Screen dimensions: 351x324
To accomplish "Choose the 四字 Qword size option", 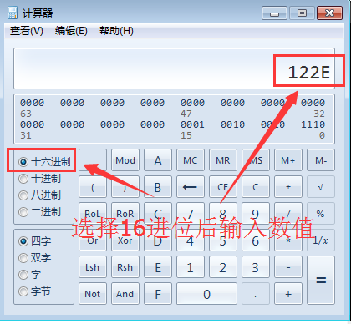I will pyautogui.click(x=35, y=241).
